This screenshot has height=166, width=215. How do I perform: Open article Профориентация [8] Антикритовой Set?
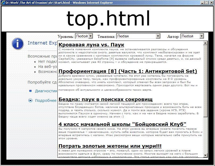click(128, 71)
